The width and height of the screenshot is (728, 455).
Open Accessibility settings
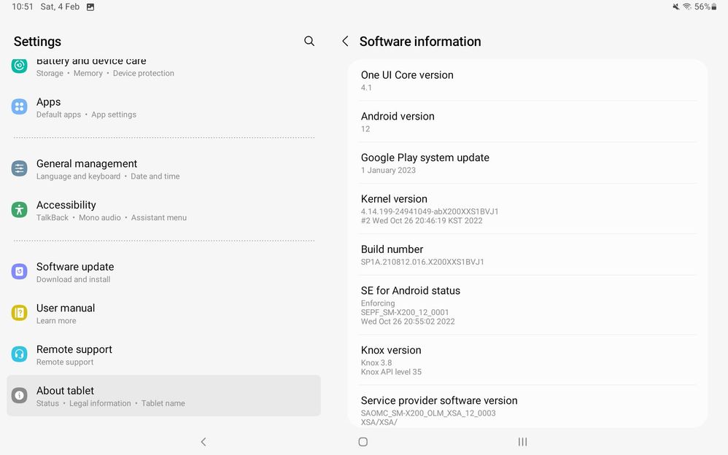click(x=163, y=210)
